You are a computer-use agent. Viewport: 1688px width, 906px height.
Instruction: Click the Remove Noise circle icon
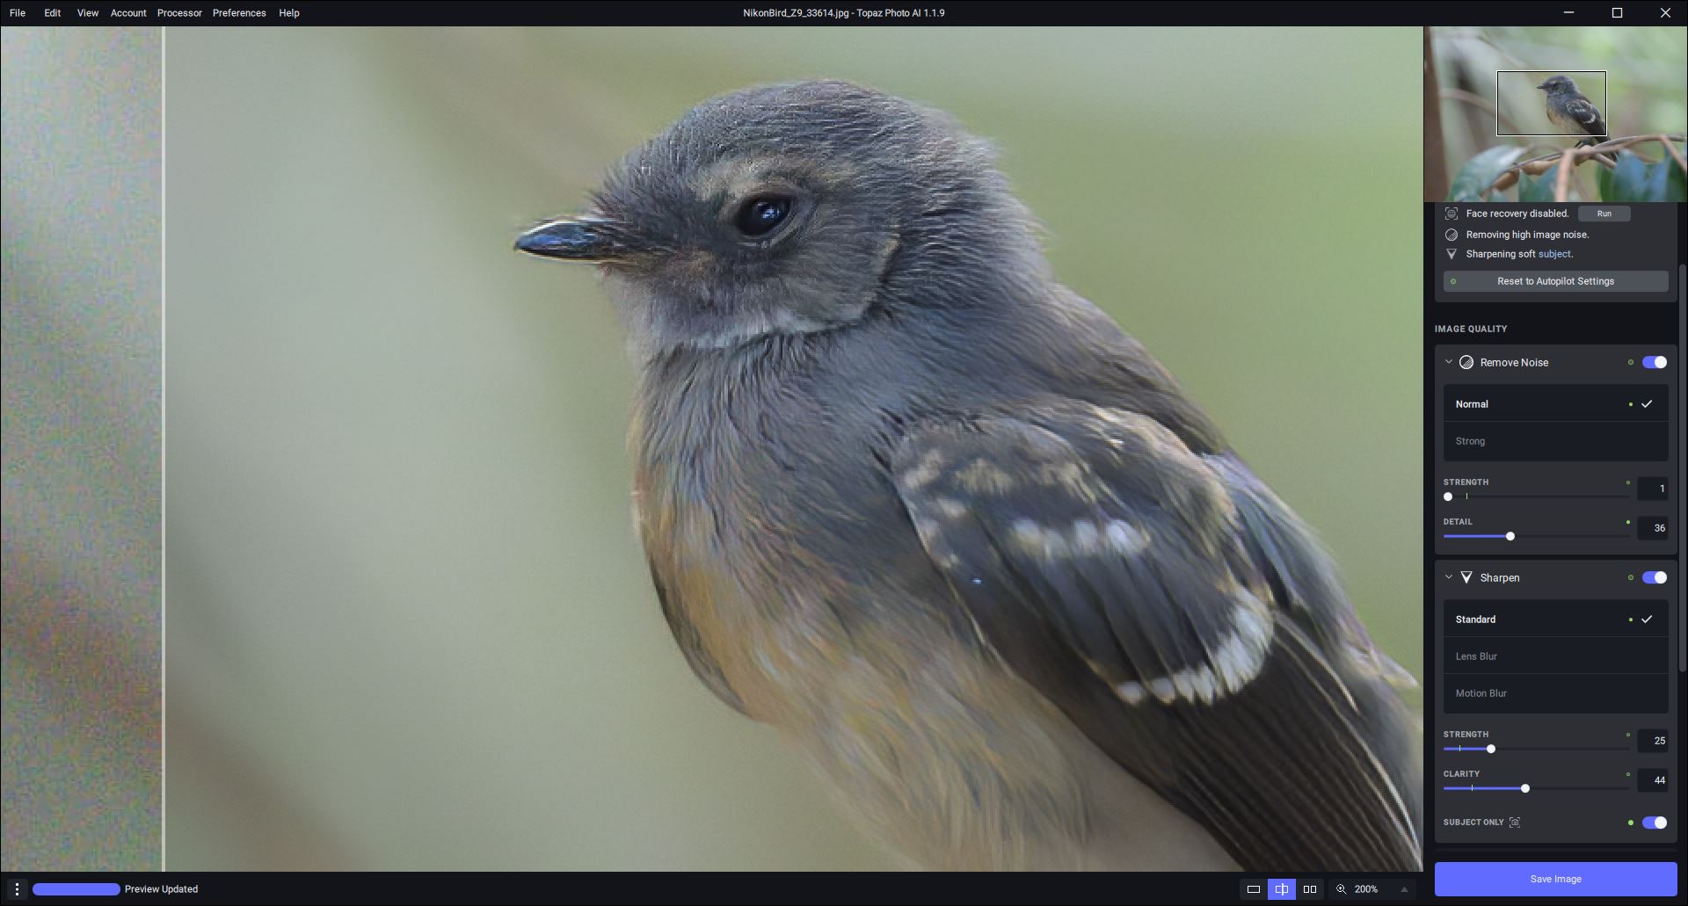pyautogui.click(x=1466, y=362)
